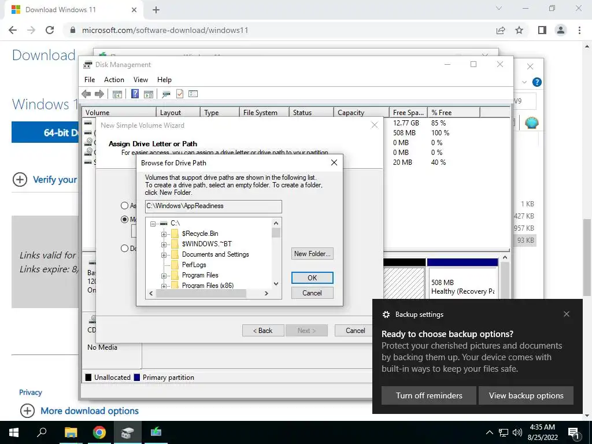Expand the Program Files folder node
The height and width of the screenshot is (444, 592).
164,276
